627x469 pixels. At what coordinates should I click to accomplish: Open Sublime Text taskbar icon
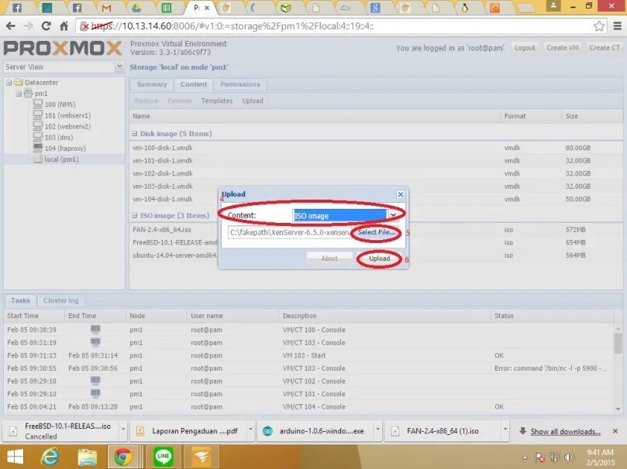click(202, 457)
